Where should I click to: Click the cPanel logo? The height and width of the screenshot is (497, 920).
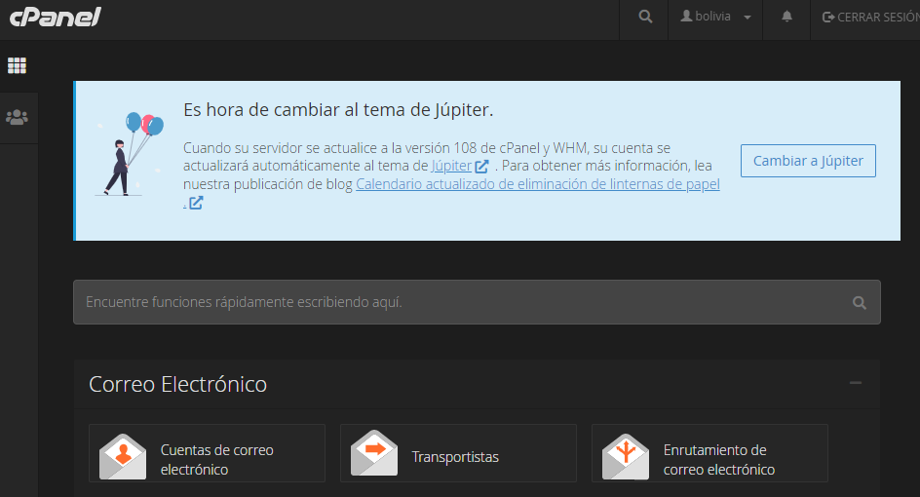(56, 17)
